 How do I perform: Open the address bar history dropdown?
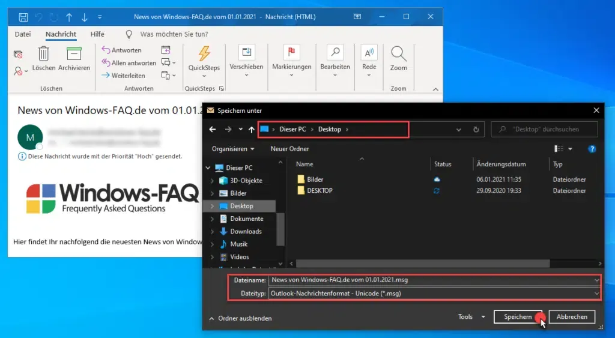point(458,130)
